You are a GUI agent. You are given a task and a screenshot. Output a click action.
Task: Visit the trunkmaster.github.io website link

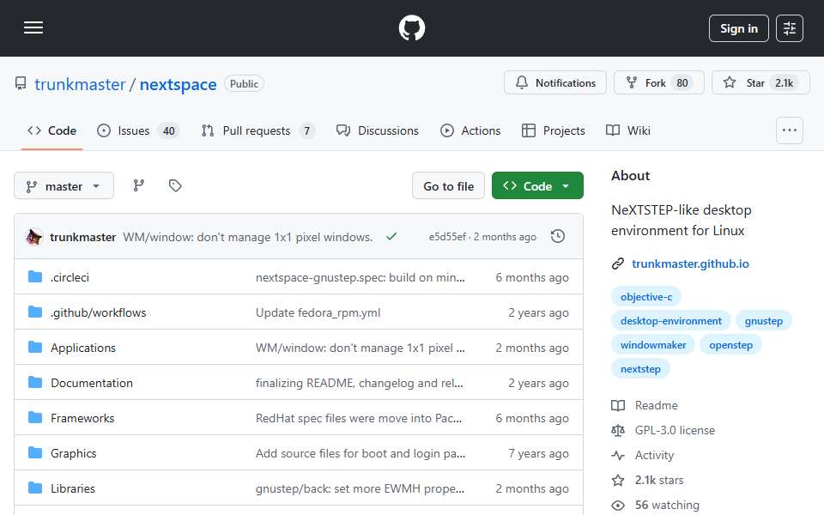point(690,264)
